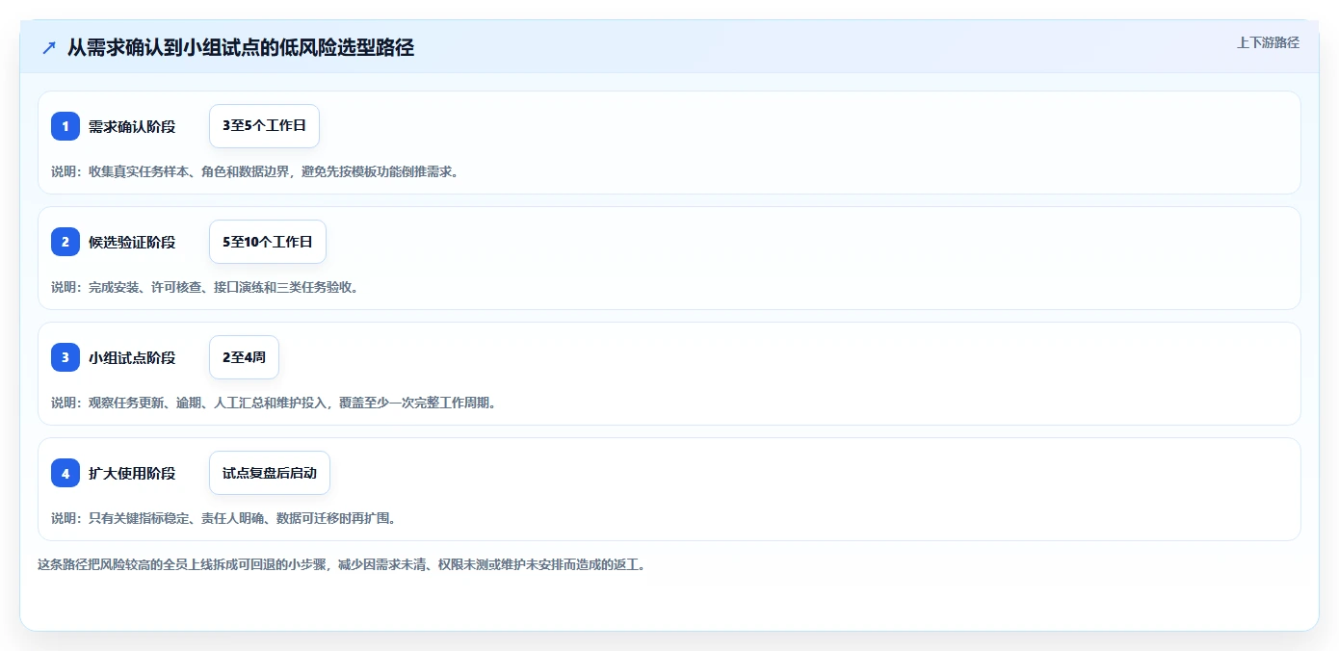Click the description starting 说明：完成安装、许可核查

(x=207, y=287)
